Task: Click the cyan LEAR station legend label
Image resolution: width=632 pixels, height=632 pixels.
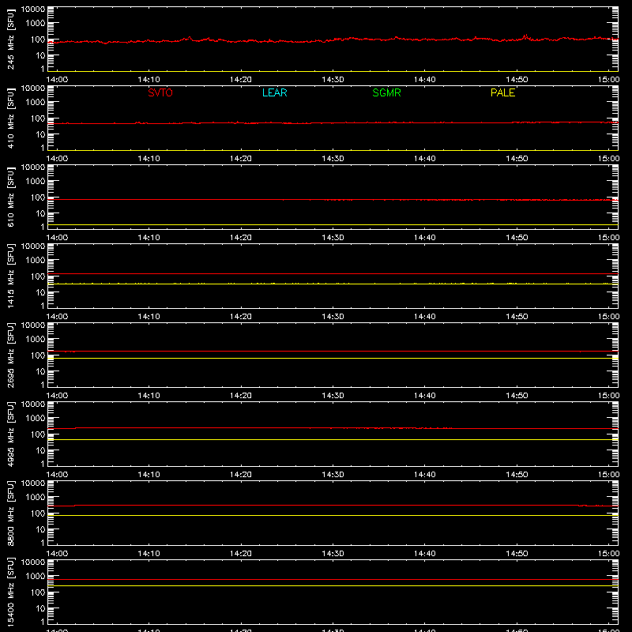Action: tap(274, 92)
